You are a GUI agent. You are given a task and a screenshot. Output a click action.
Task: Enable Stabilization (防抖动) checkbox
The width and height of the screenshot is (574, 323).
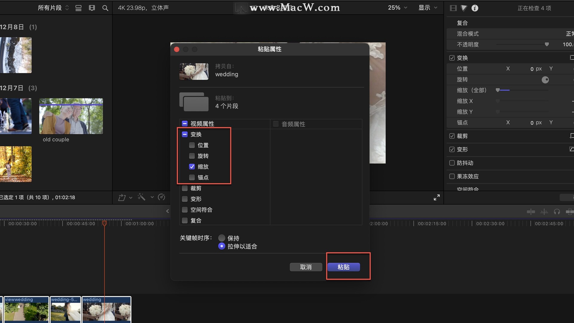[452, 163]
